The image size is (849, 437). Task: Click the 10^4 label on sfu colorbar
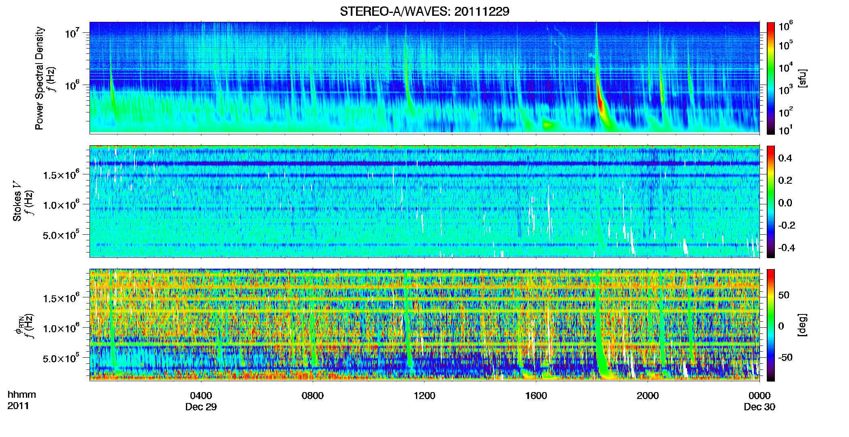click(786, 68)
